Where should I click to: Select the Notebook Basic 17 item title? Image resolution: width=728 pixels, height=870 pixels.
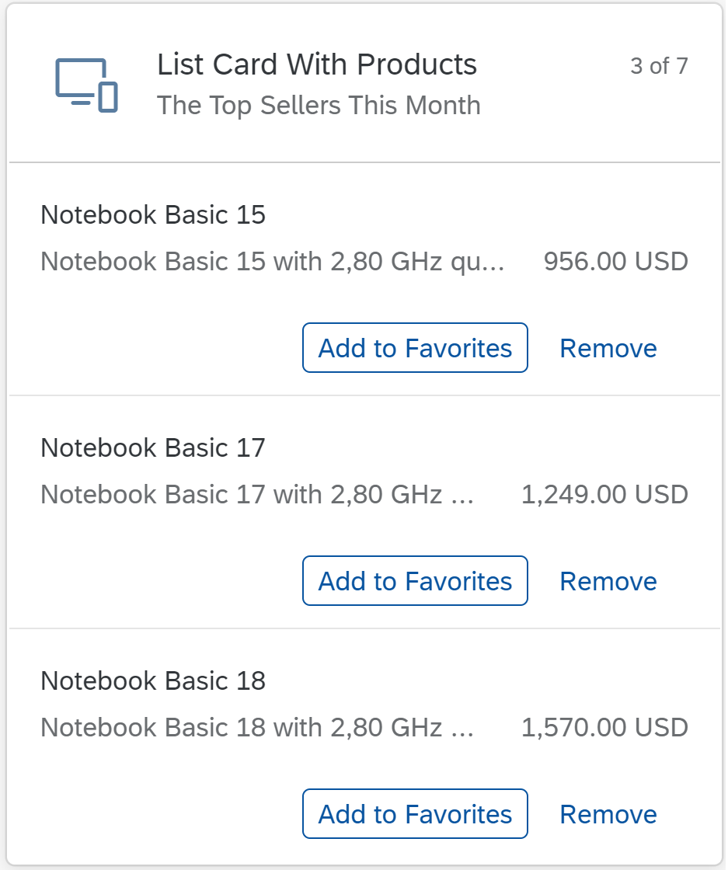[x=153, y=447]
